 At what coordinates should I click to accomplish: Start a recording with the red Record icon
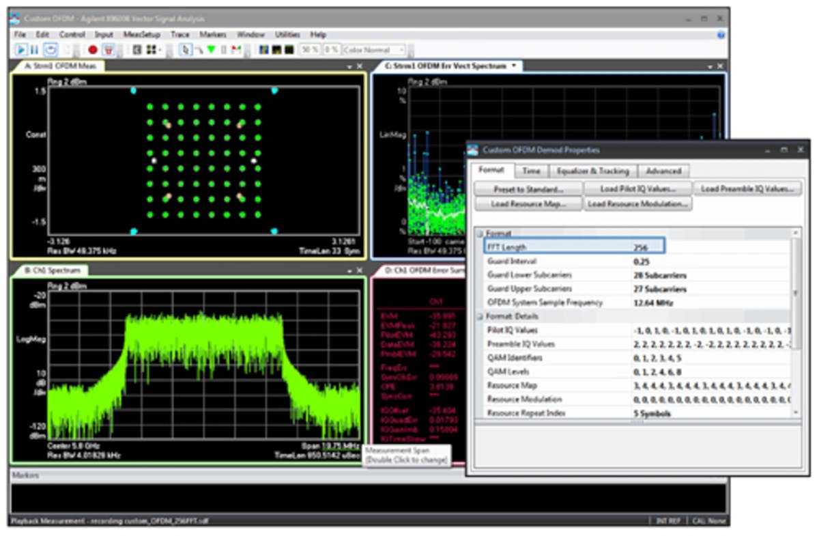tap(92, 49)
